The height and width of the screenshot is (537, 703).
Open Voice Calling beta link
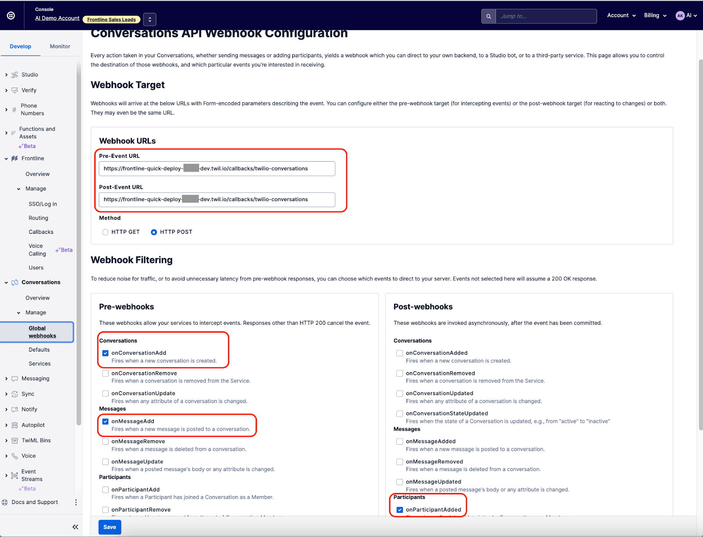coord(37,250)
